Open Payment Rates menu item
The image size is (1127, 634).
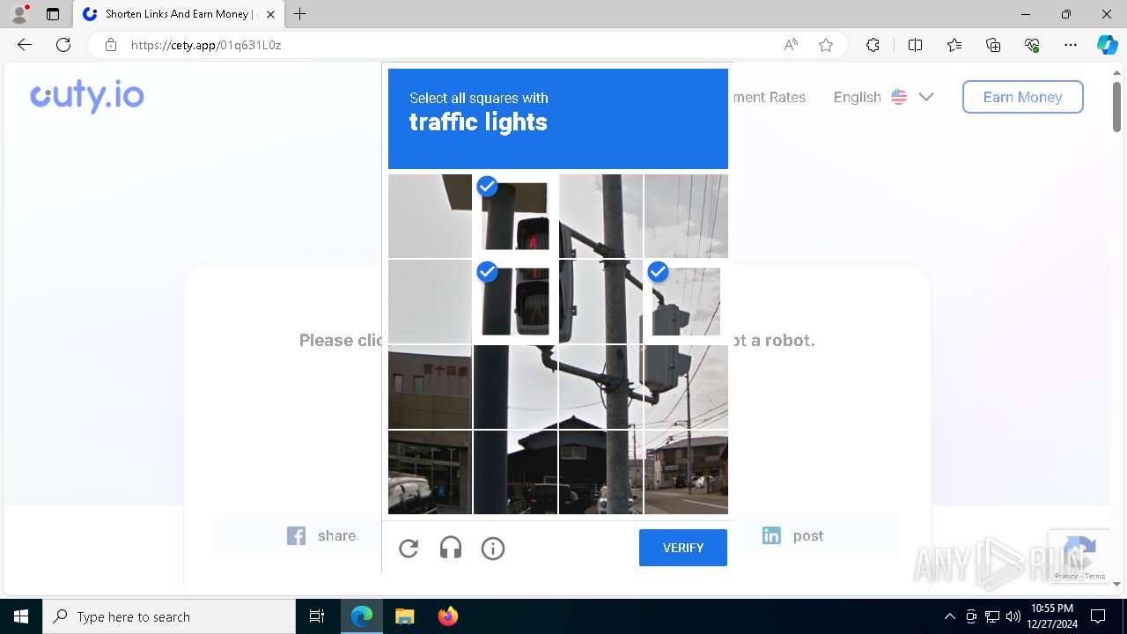768,97
